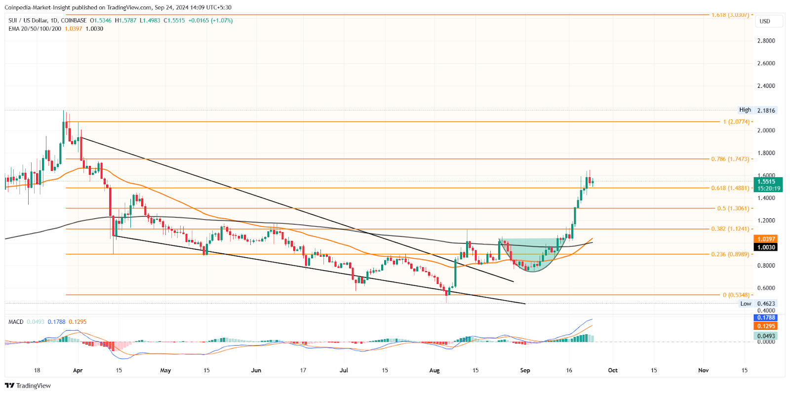Click the 2.8000 price scale label
The height and width of the screenshot is (394, 790).
pyautogui.click(x=766, y=41)
